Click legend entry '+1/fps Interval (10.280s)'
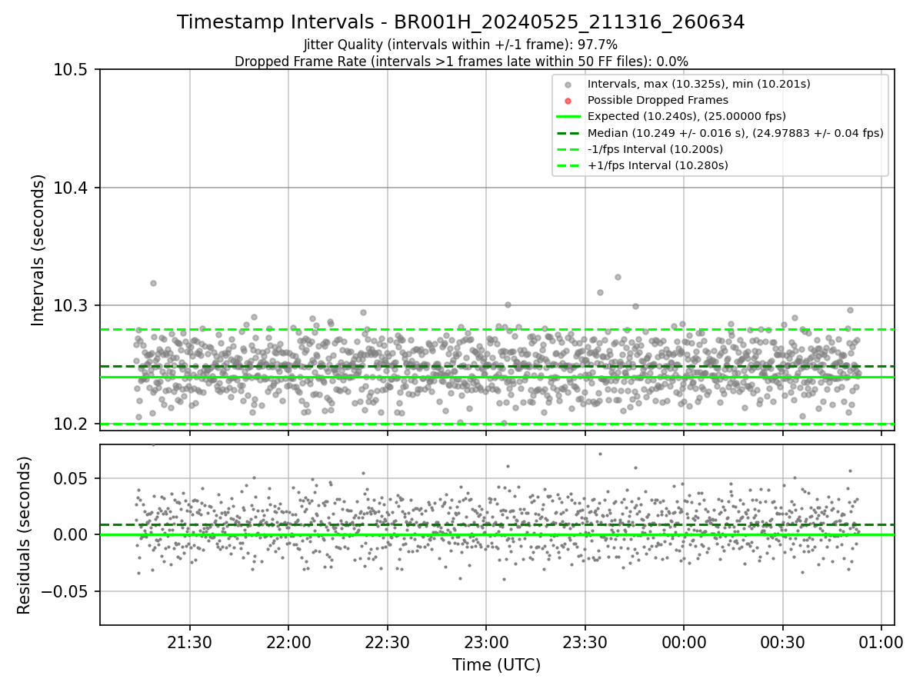Image resolution: width=923 pixels, height=692 pixels. click(658, 165)
